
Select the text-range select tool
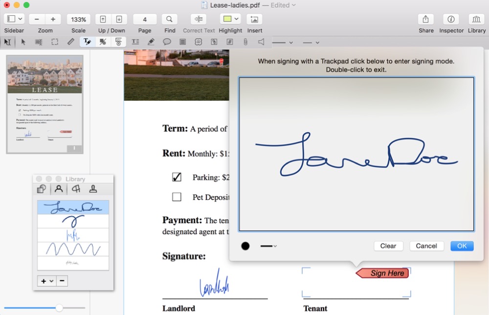tap(39, 42)
